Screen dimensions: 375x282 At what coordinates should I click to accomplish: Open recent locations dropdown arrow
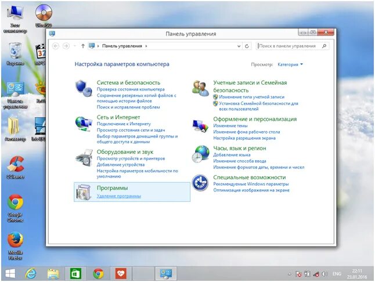click(75, 46)
